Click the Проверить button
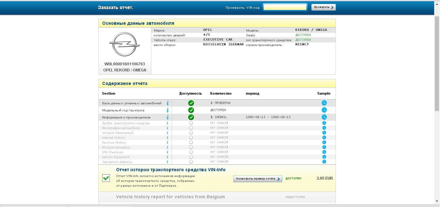 [323, 7]
